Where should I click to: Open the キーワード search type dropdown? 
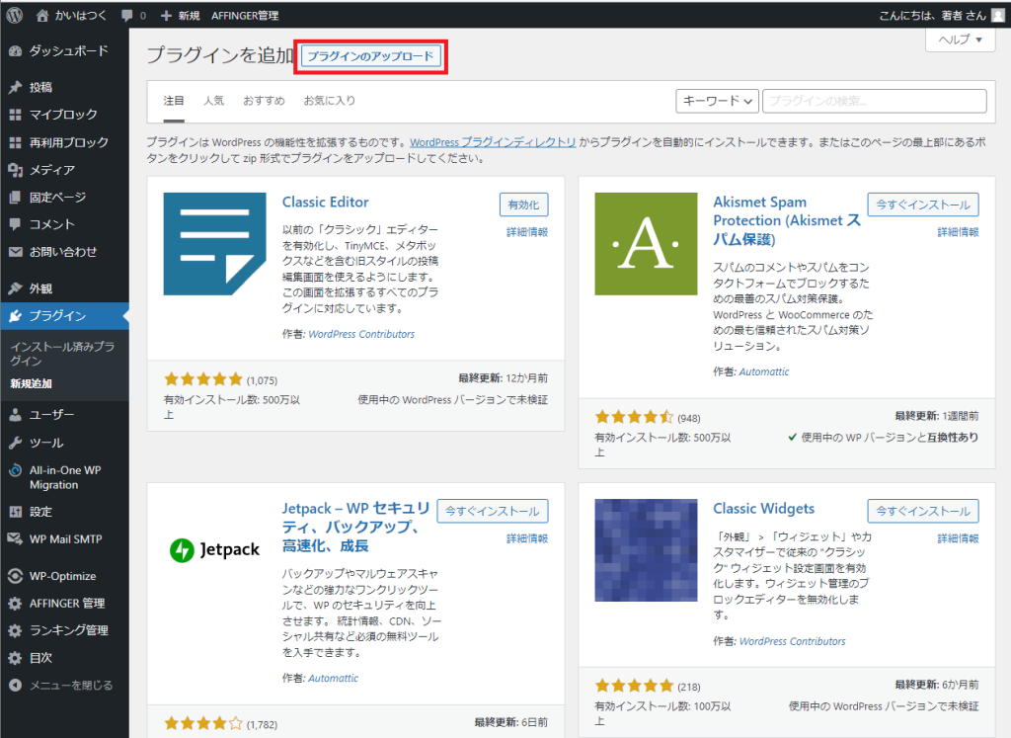(717, 101)
